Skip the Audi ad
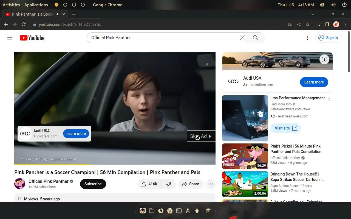Viewport: 351px width, 219px height. (x=201, y=136)
